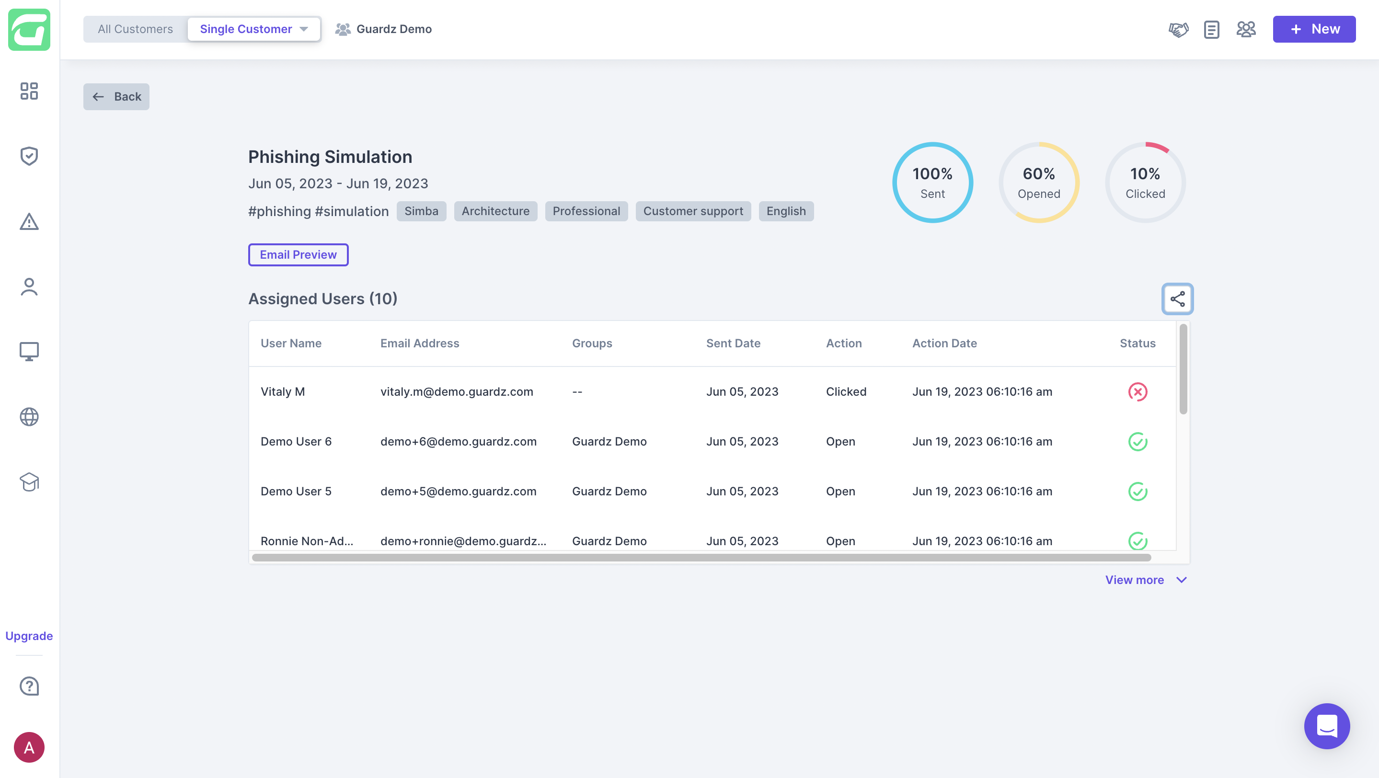Open the user profile icon in sidebar

click(x=29, y=287)
